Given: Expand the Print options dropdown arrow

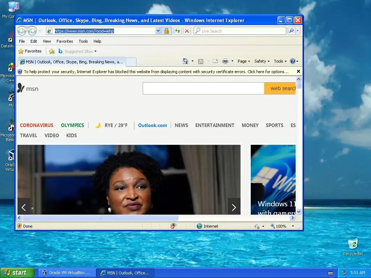Looking at the screenshot, I should 232,61.
